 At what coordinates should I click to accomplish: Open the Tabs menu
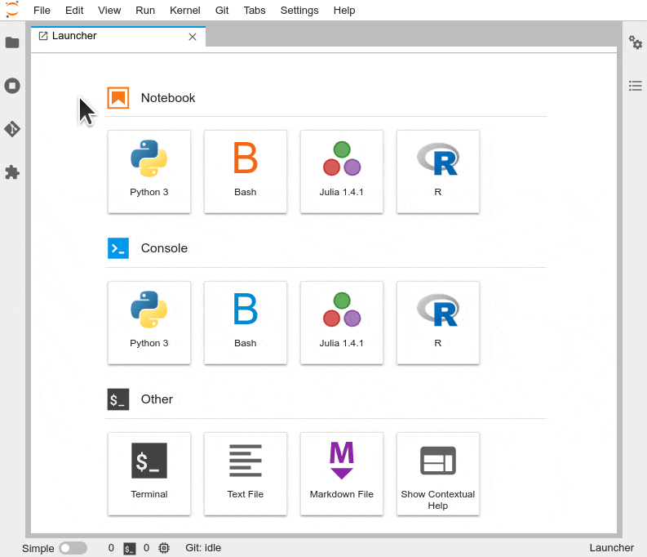point(255,11)
